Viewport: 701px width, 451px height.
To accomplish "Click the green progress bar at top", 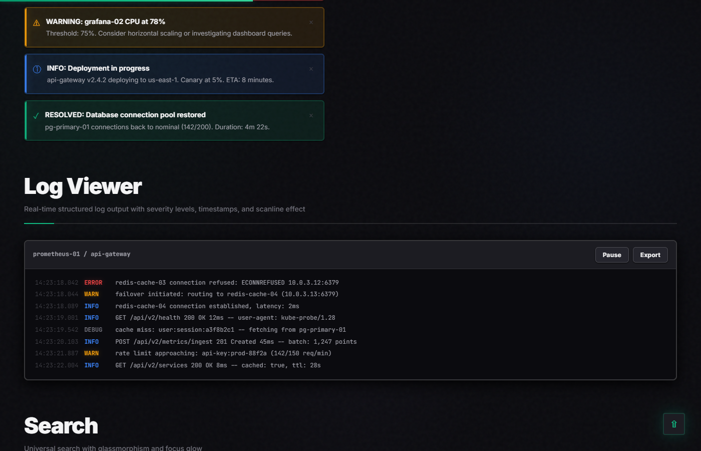I will click(126, 1).
